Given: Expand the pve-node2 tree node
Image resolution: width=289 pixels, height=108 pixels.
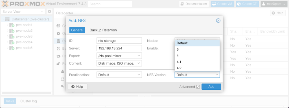Looking at the screenshot, I should point(8,31).
